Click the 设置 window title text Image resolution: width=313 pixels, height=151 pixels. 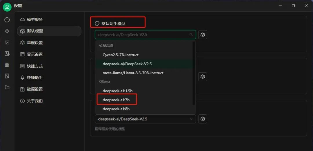point(18,6)
